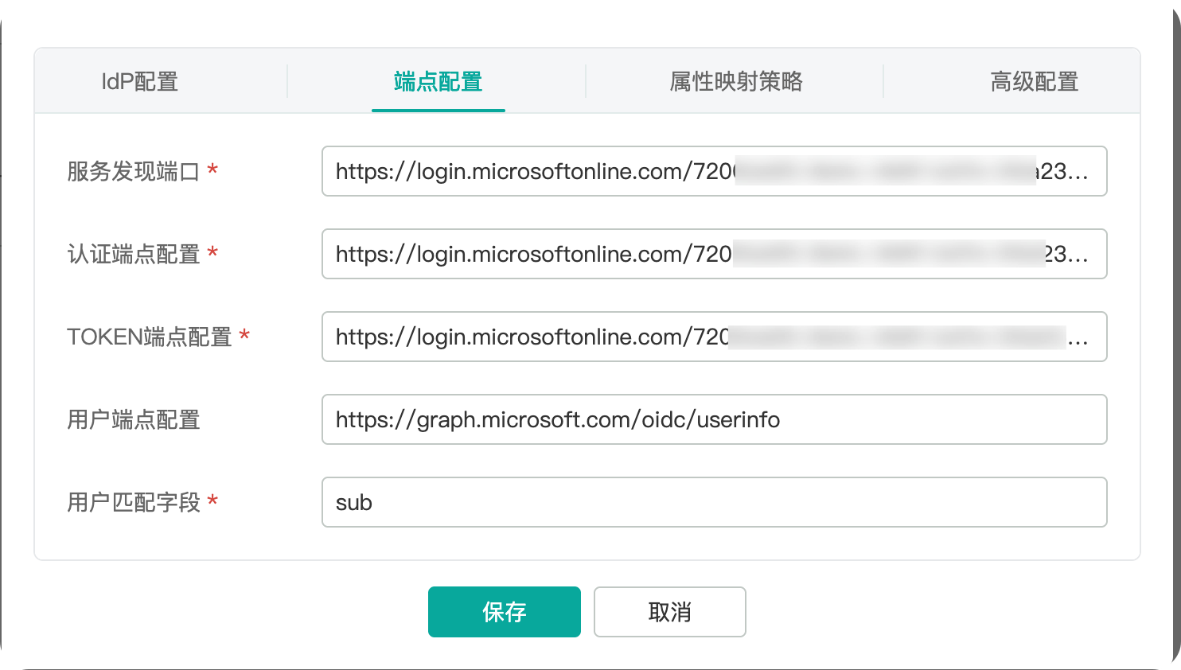Select the active 端点配置 tab
The height and width of the screenshot is (670, 1181).
(438, 81)
